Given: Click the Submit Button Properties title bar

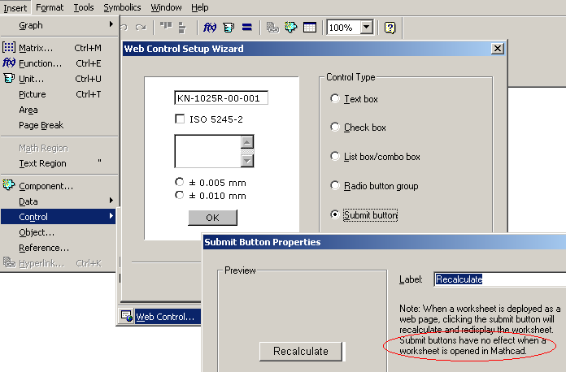Looking at the screenshot, I should point(384,242).
